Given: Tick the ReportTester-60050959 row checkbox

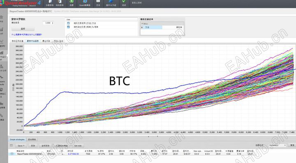Looking at the screenshot, I should click(12, 154).
